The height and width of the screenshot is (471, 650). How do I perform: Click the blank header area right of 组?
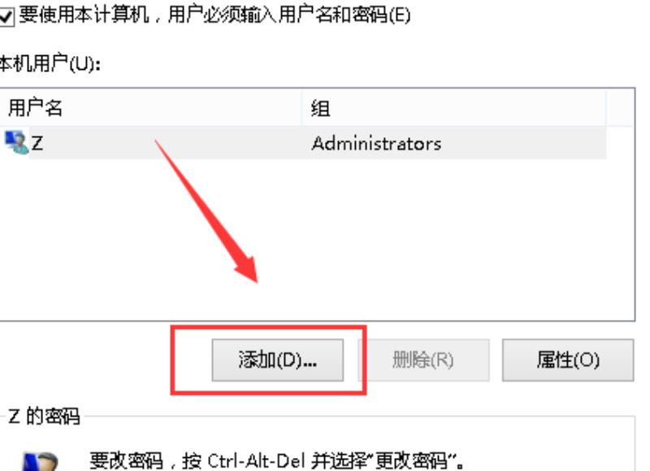[x=620, y=108]
